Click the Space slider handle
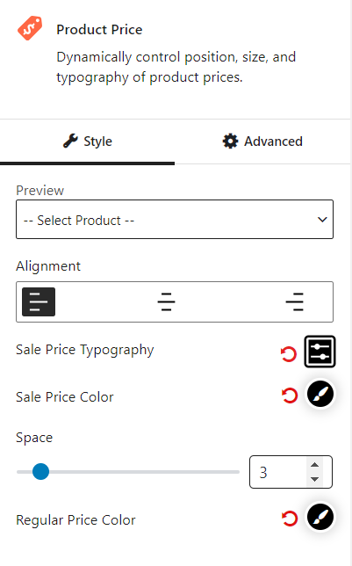Viewport: 352px width, 566px height. [x=40, y=472]
